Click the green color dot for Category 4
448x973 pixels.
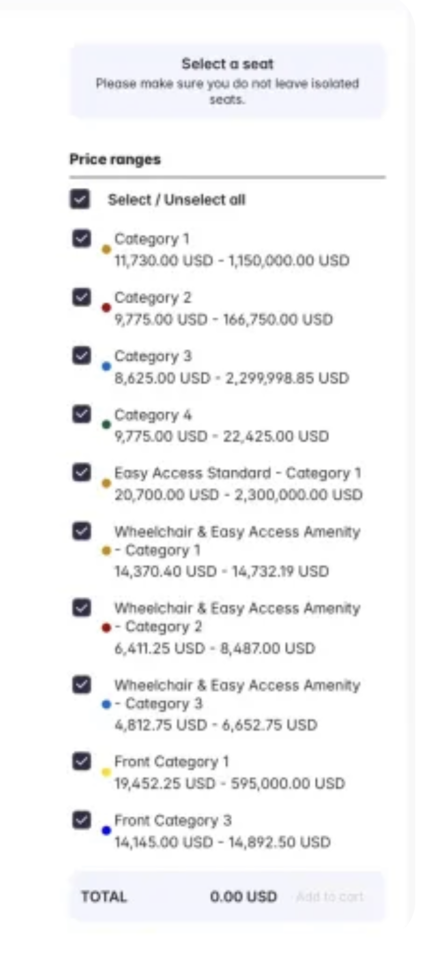pyautogui.click(x=106, y=425)
